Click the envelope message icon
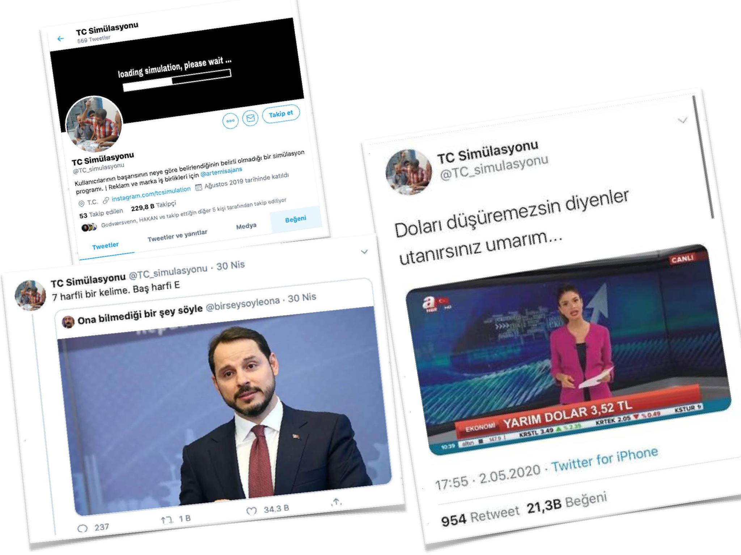This screenshot has width=741, height=555. tap(250, 118)
